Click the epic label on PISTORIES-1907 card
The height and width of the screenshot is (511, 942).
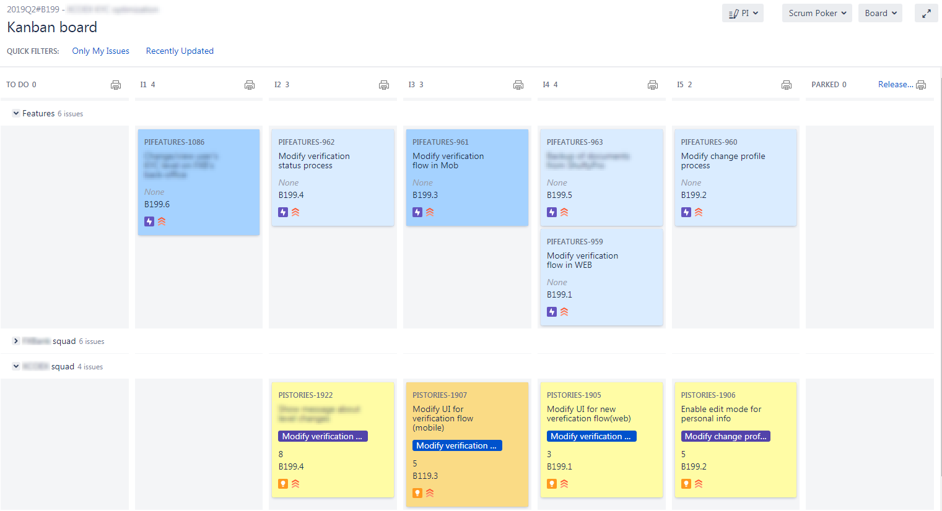(x=457, y=445)
